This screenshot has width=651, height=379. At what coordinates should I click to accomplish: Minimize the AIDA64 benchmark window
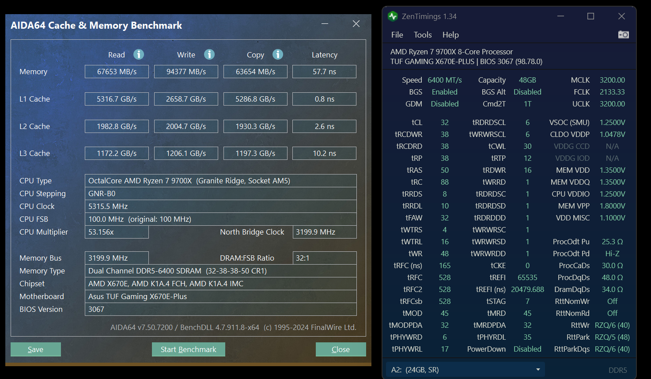[325, 24]
